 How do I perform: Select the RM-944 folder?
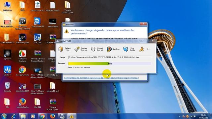pyautogui.click(x=37, y=103)
